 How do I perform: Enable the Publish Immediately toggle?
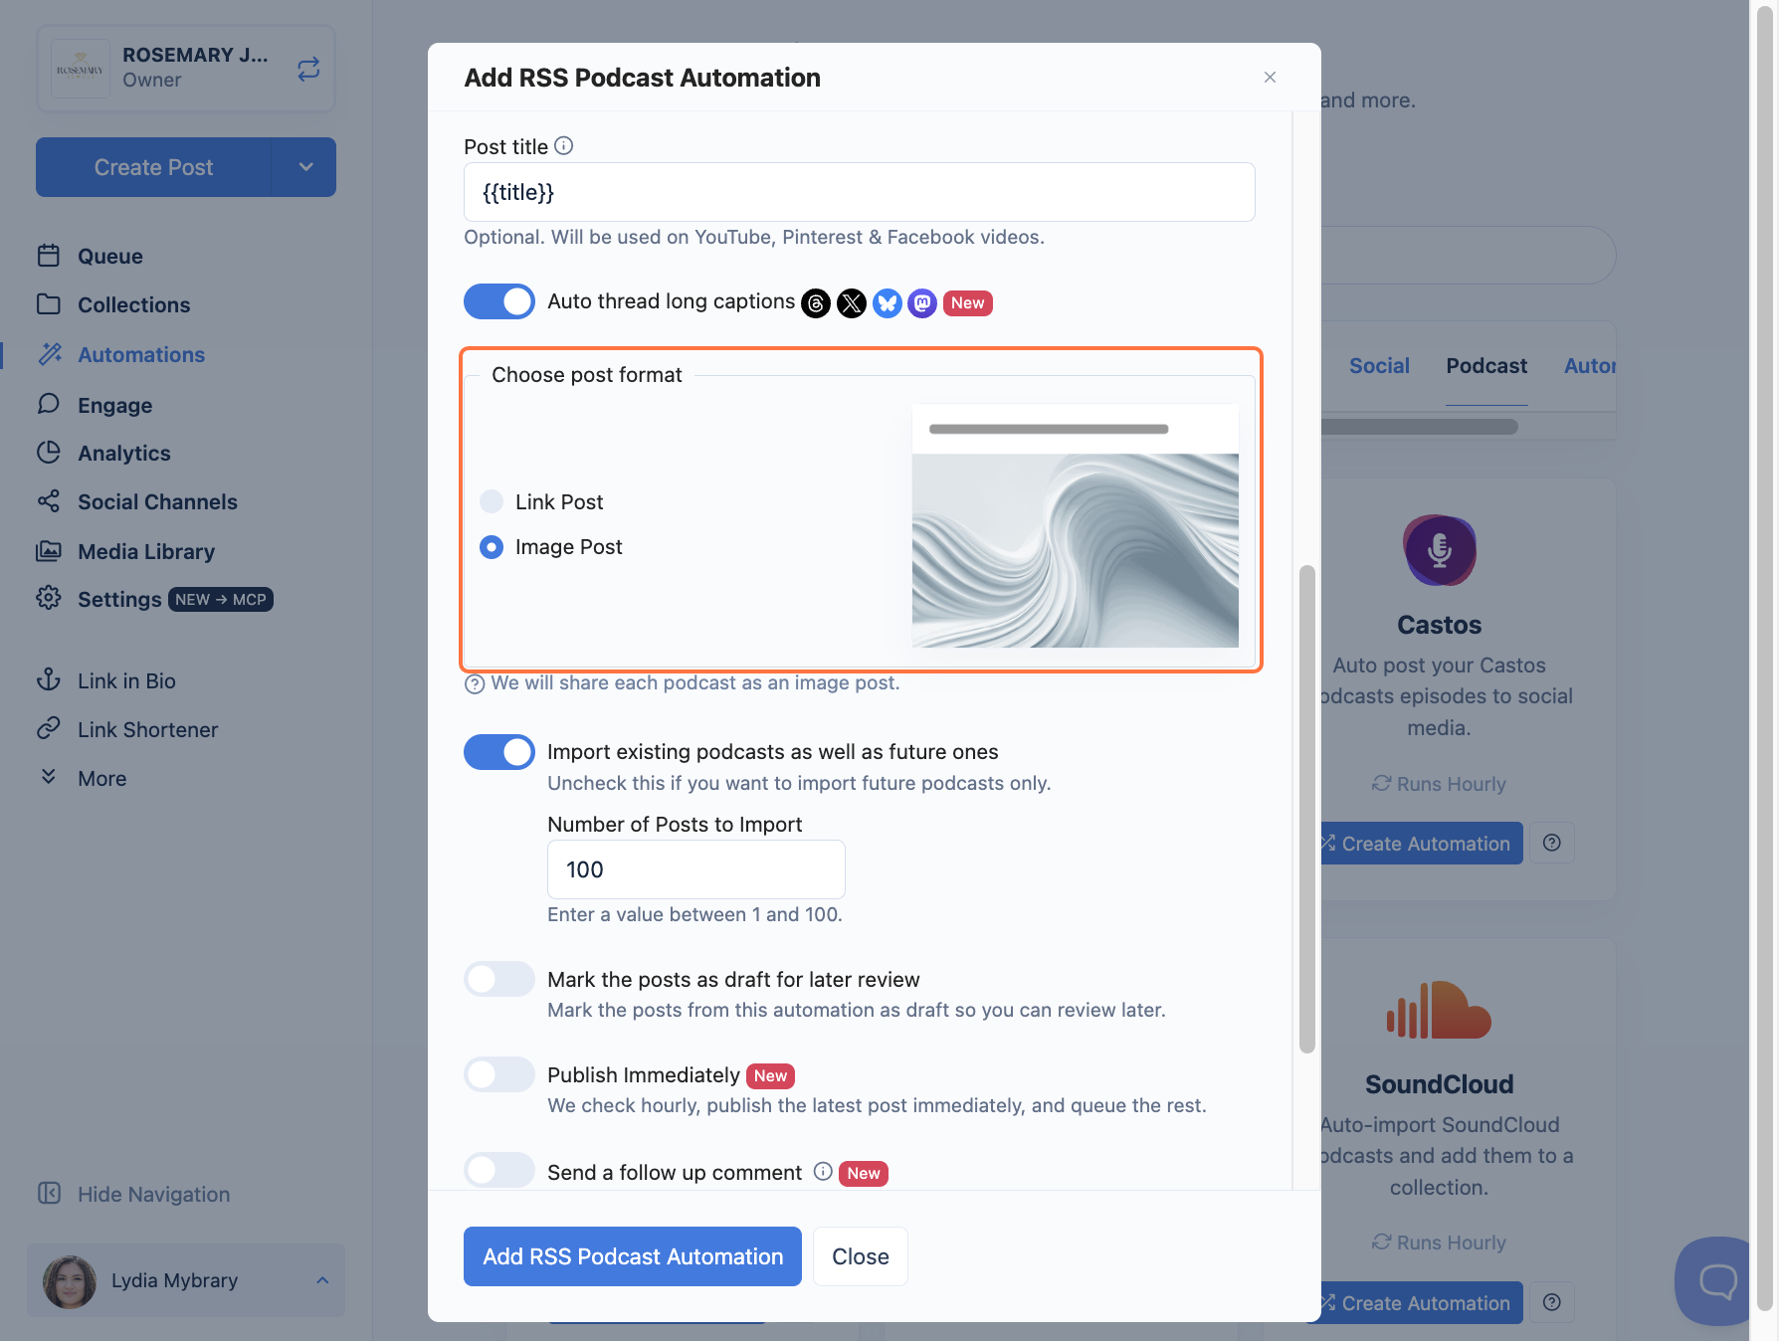[x=499, y=1074]
